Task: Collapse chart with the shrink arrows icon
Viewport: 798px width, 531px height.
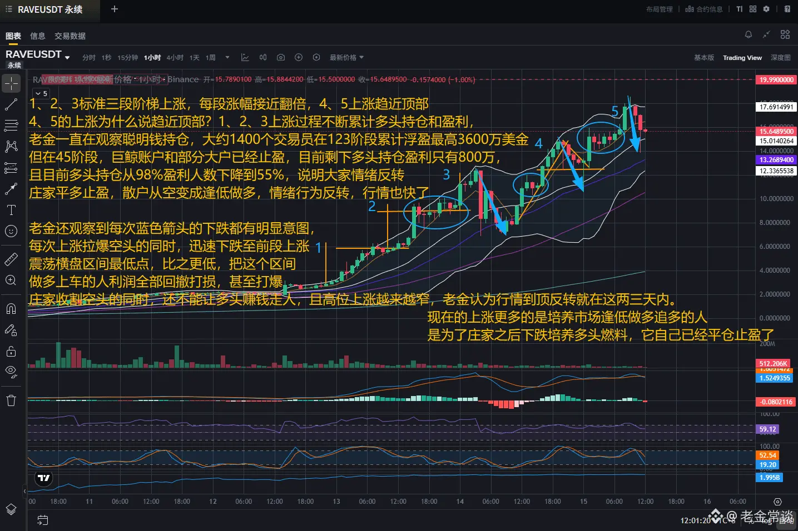Action: tap(766, 35)
